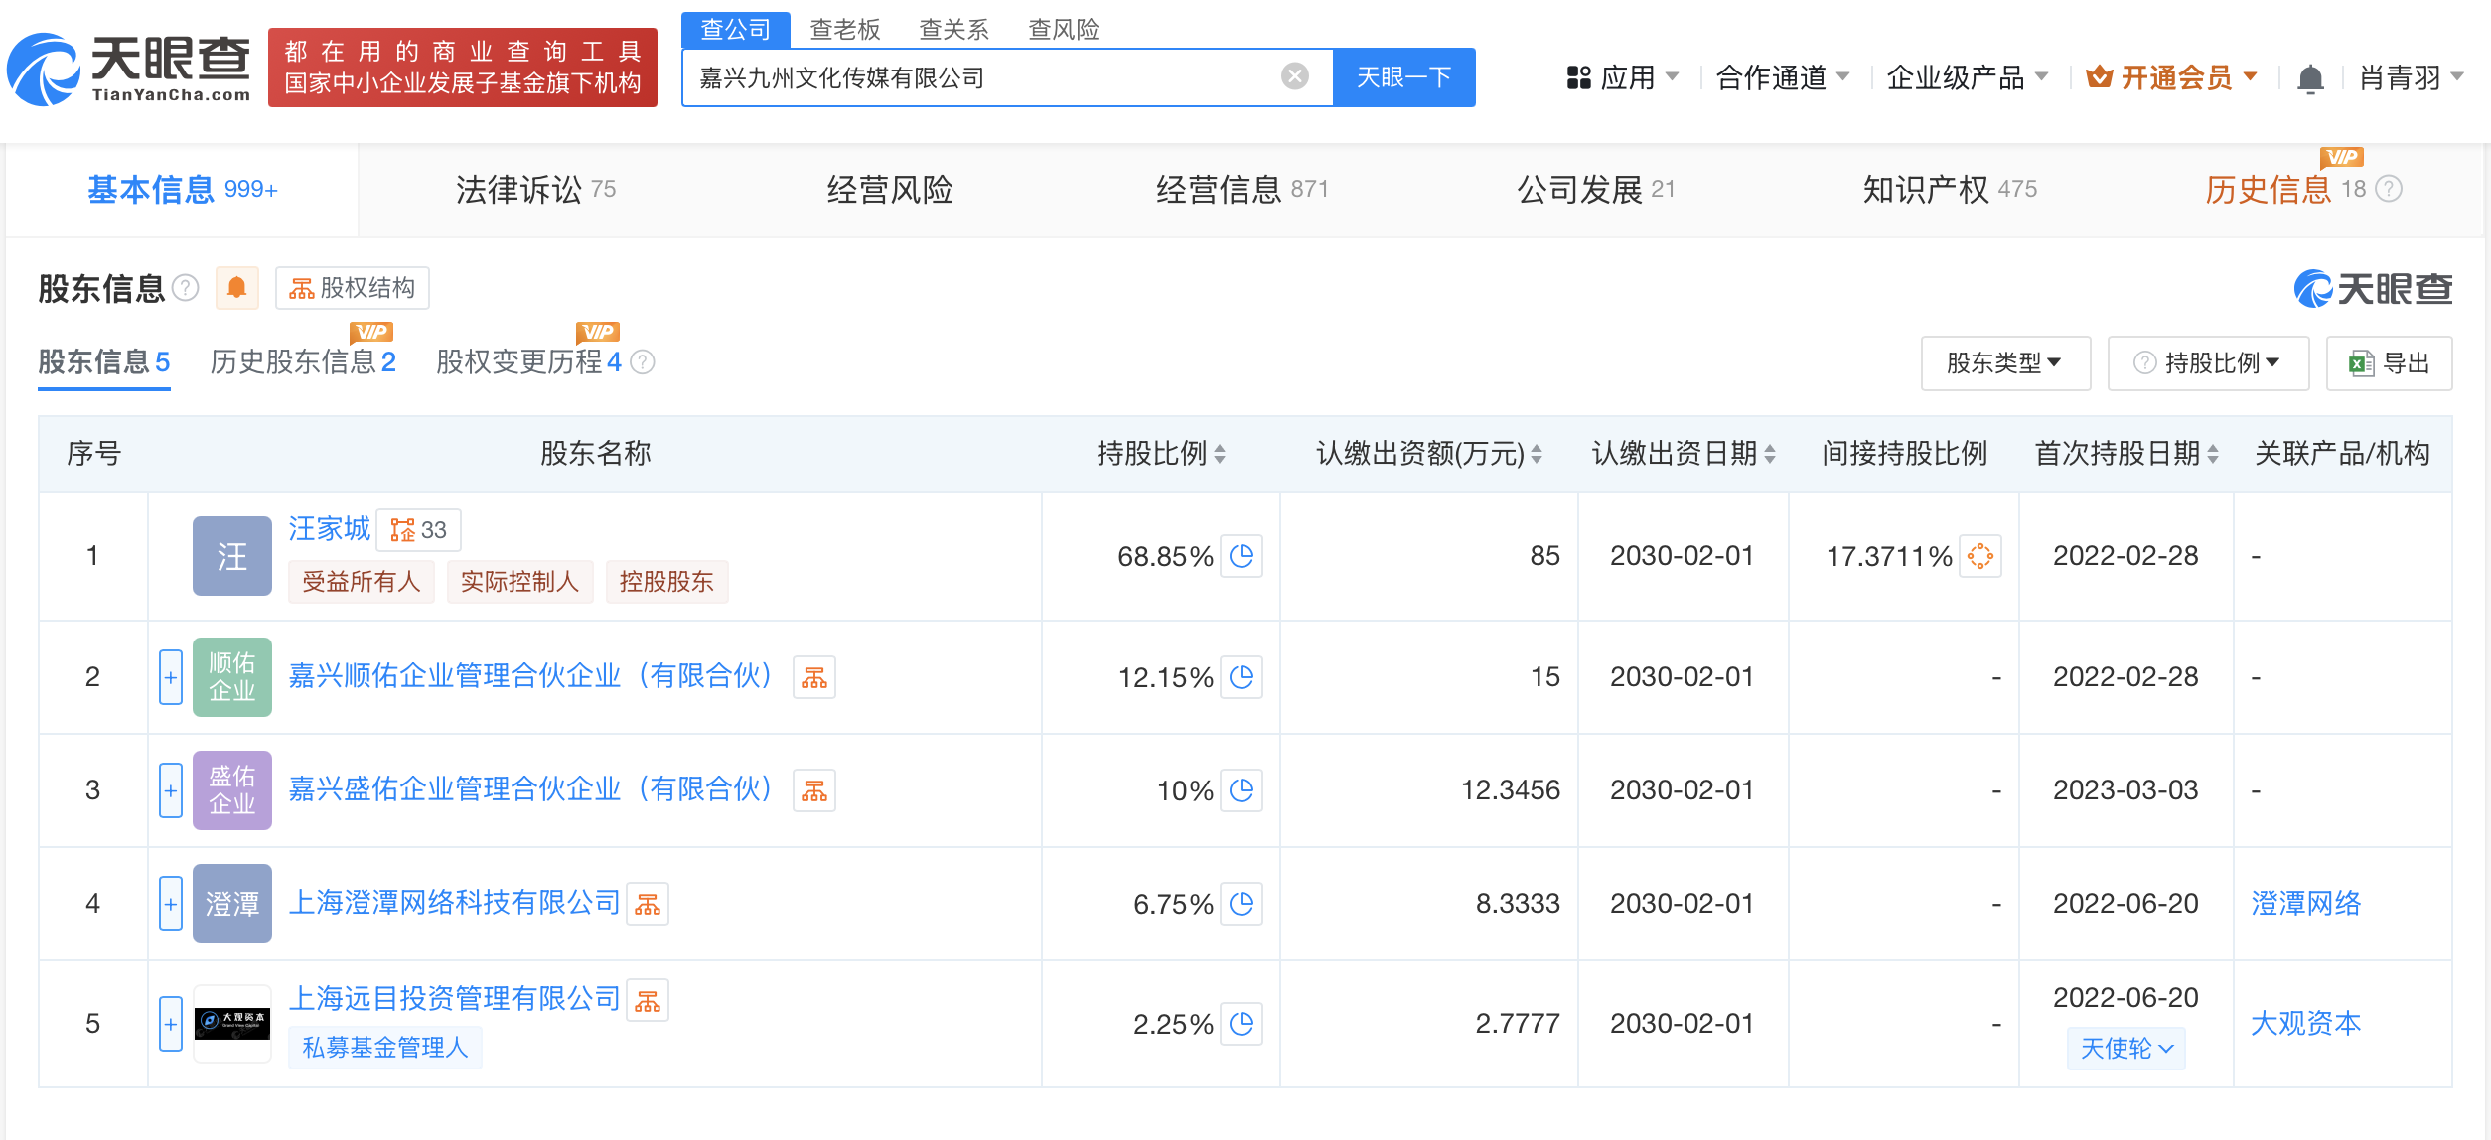Open the 持股比例 dropdown filter
Screen dimensions: 2491x1140
[x=2208, y=363]
